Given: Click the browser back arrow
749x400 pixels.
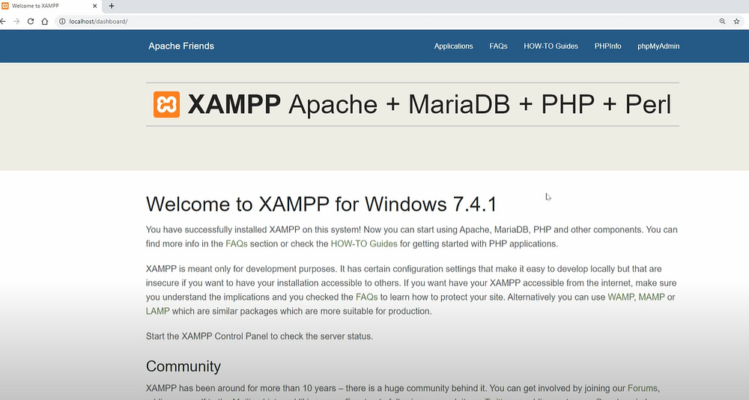Looking at the screenshot, I should coord(3,22).
